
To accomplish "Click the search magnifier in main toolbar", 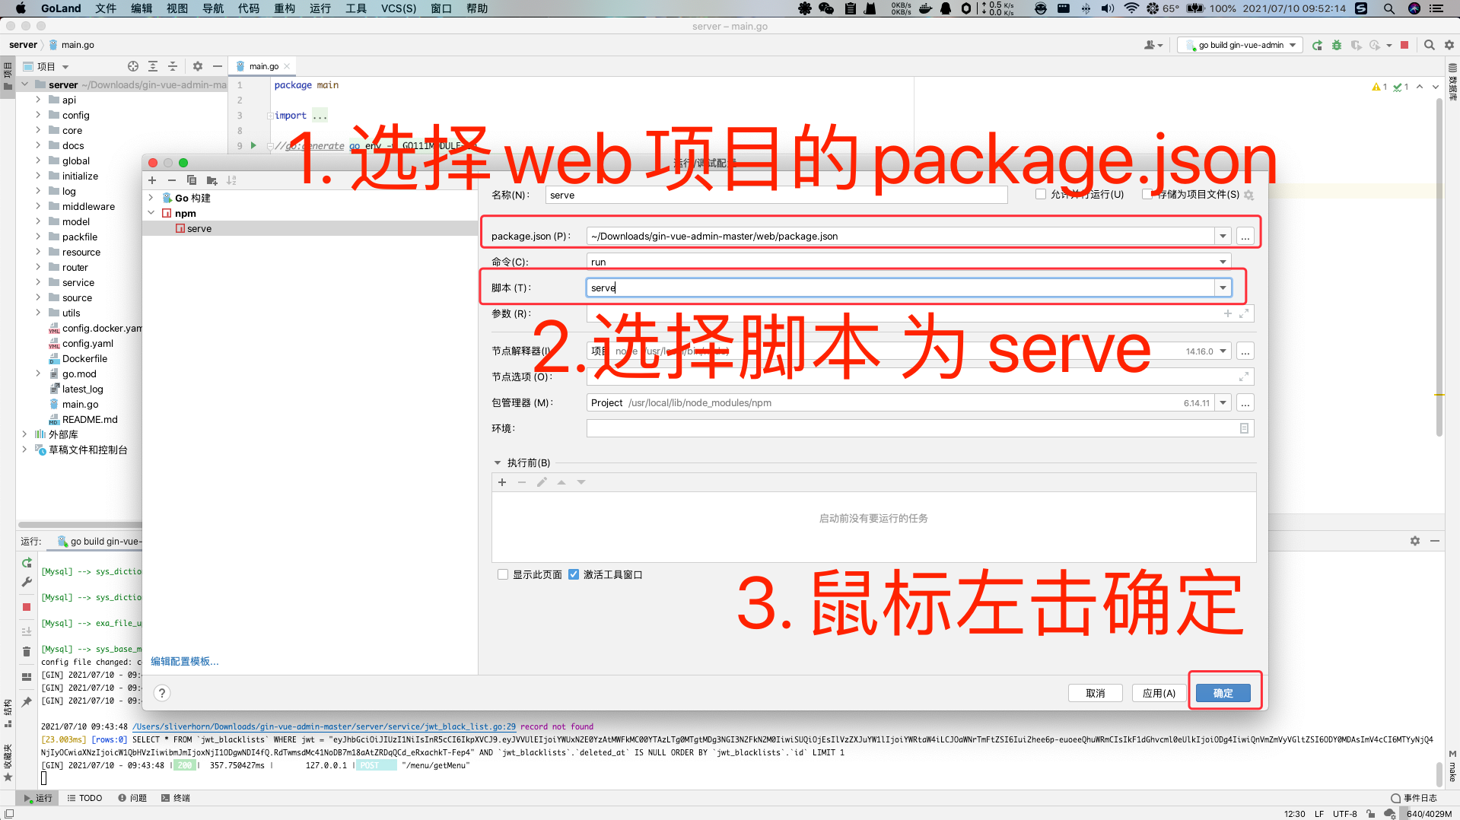I will [1429, 46].
